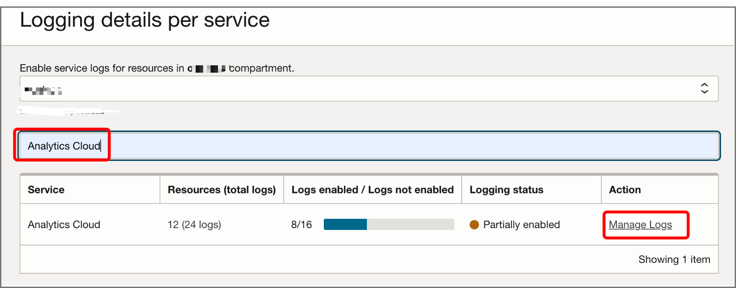The width and height of the screenshot is (736, 288).
Task: Open Manage Logs for Analytics Cloud
Action: tap(640, 224)
